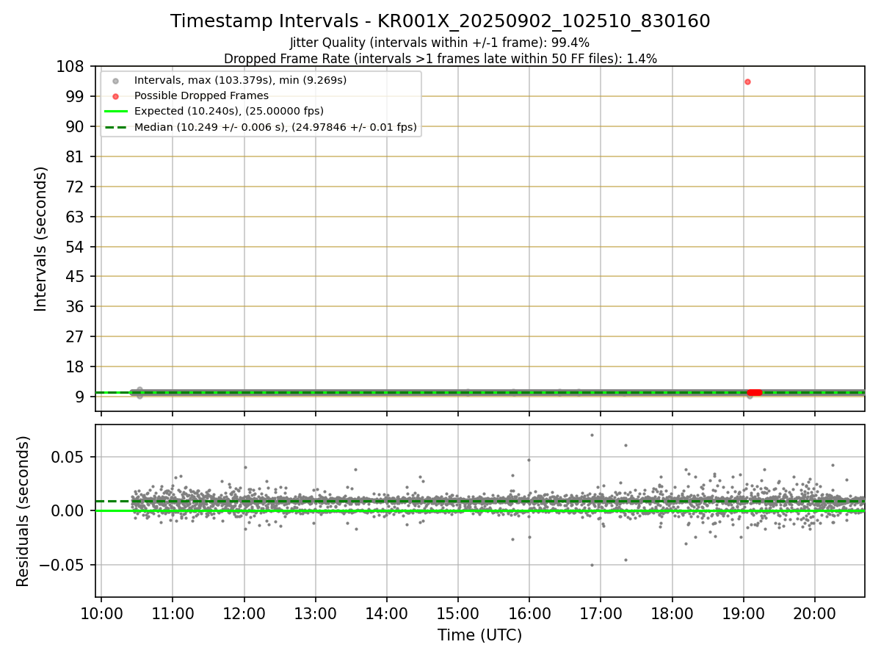The width and height of the screenshot is (881, 661).
Task: Click legend entry 'Expected (10.240s), (25.00000 fps)'
Action: [x=229, y=111]
